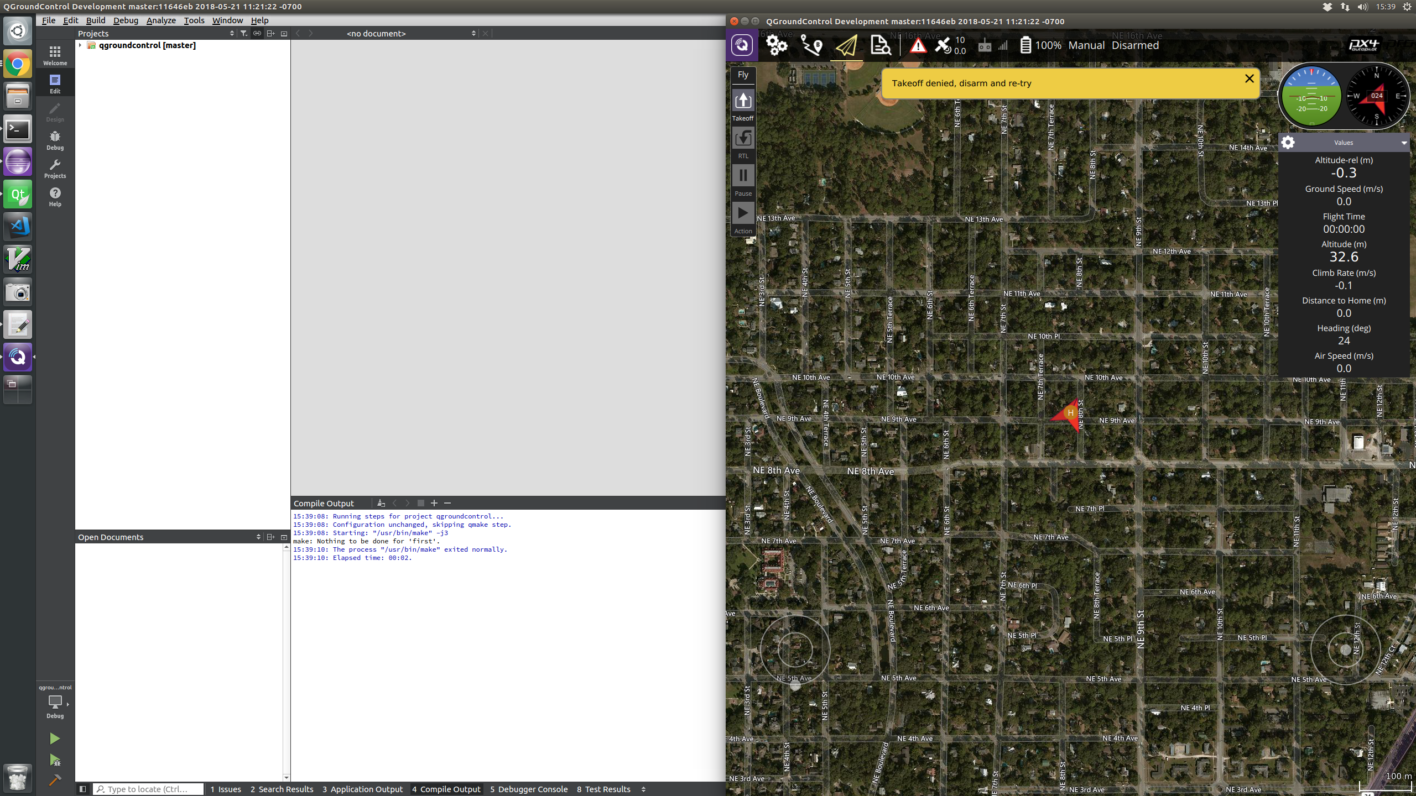Click the Build hammer button

pyautogui.click(x=54, y=780)
